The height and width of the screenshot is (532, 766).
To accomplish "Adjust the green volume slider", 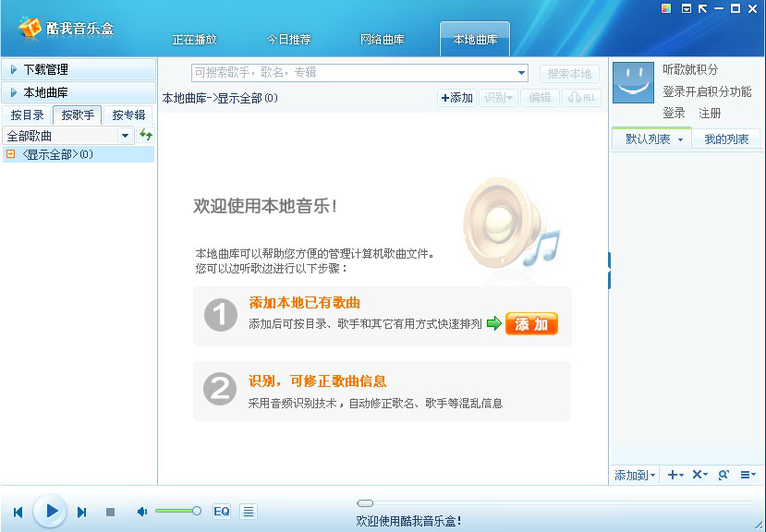I will tap(177, 511).
